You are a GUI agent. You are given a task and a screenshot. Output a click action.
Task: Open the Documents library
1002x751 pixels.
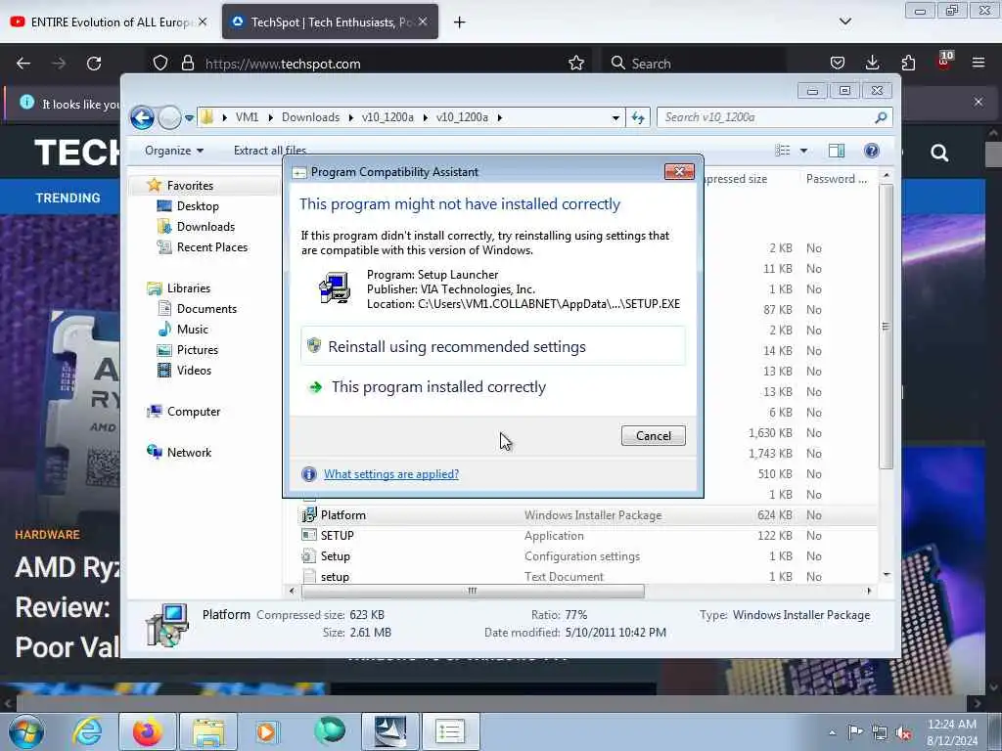[x=206, y=308]
